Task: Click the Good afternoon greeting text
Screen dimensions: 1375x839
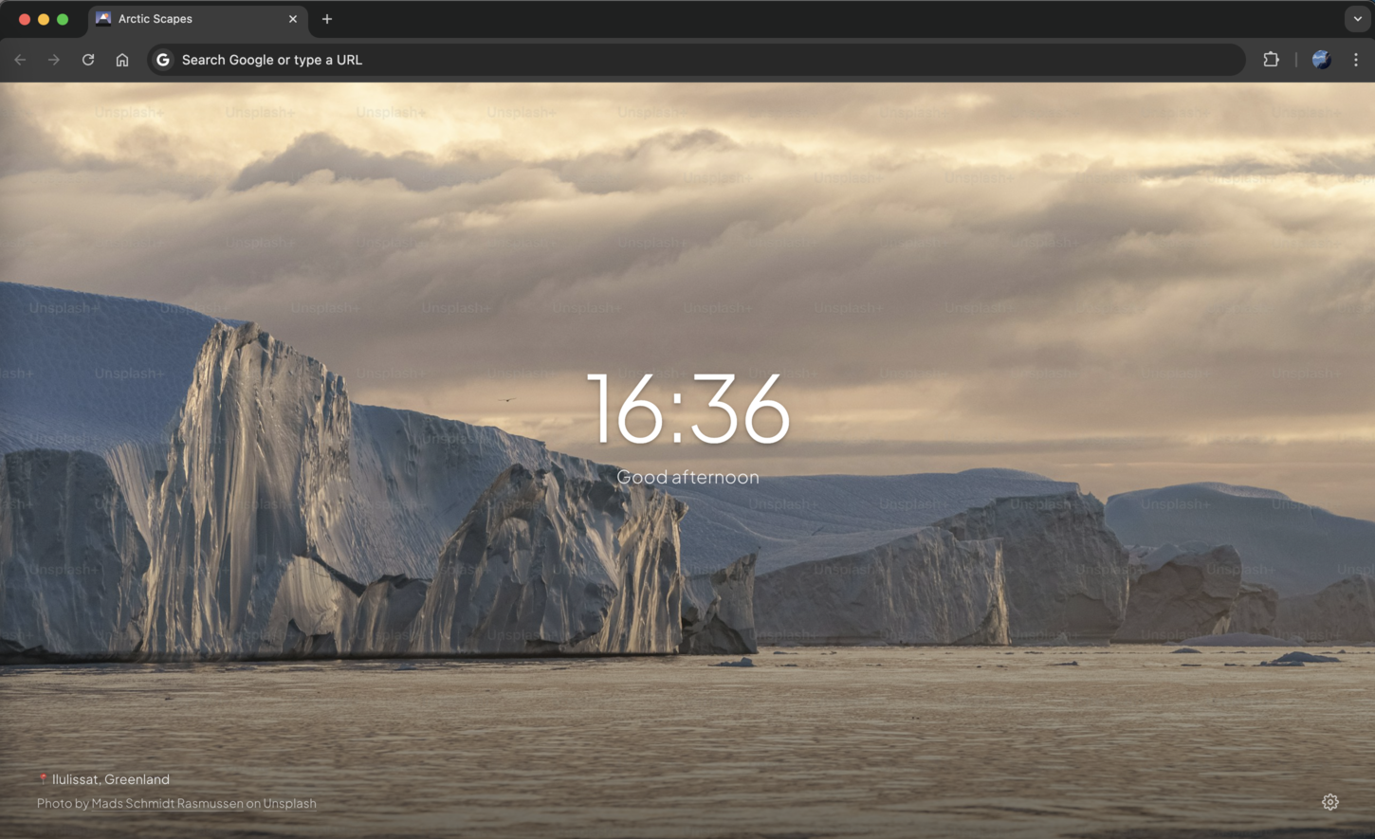Action: [687, 477]
